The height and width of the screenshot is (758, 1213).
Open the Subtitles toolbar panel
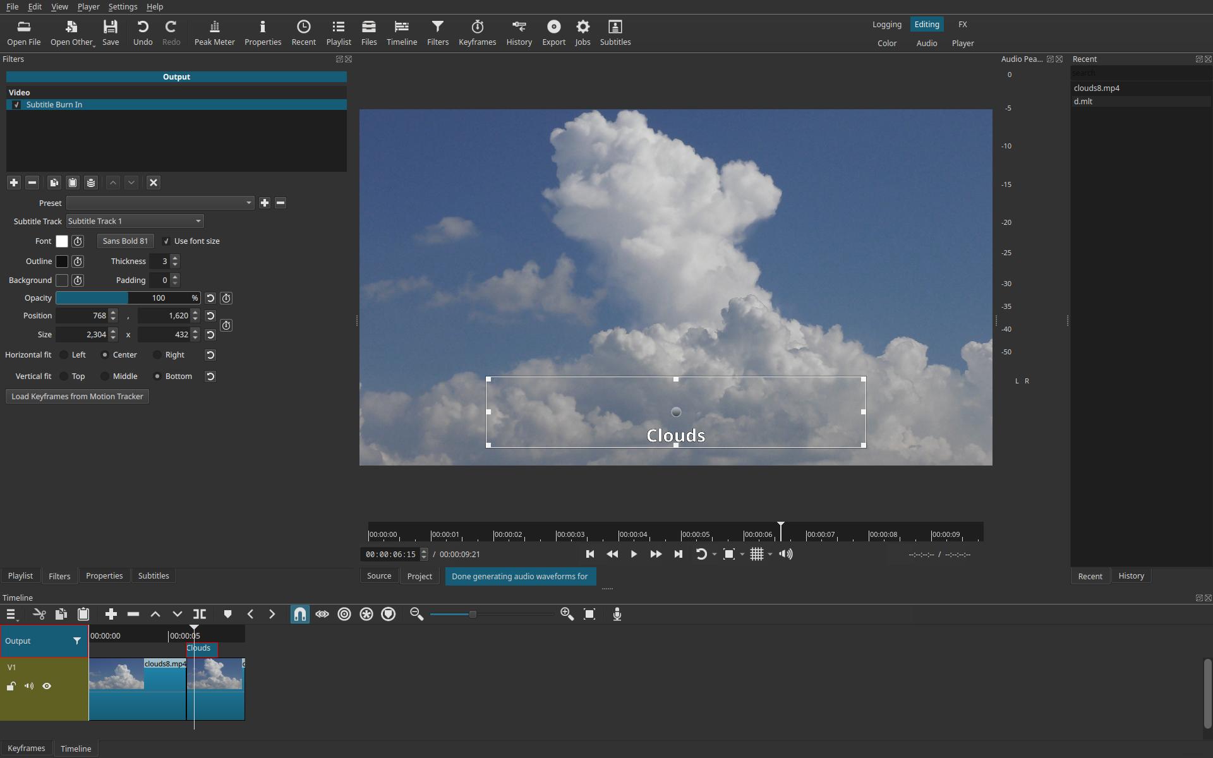click(x=615, y=33)
